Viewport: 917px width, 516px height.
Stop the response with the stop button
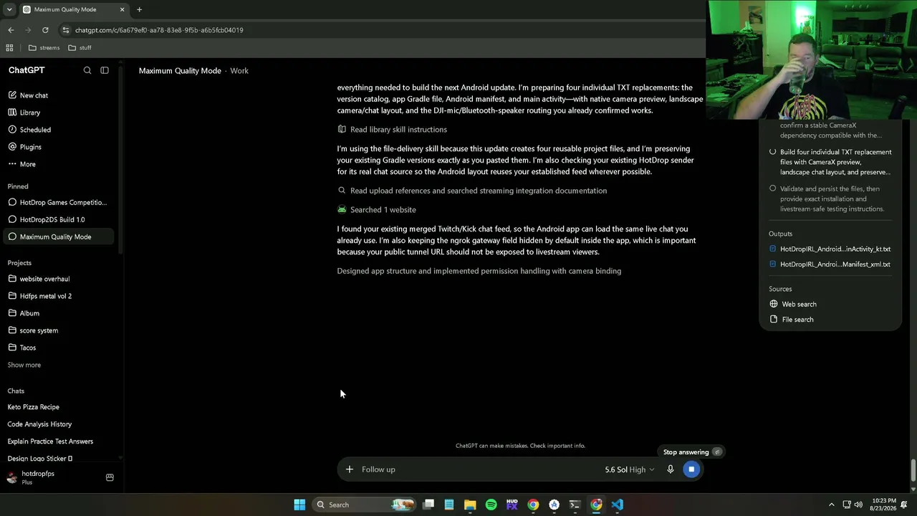pos(691,469)
